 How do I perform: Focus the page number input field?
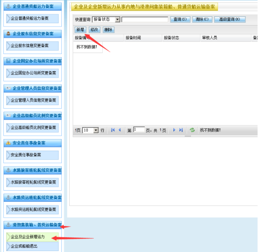(139, 130)
